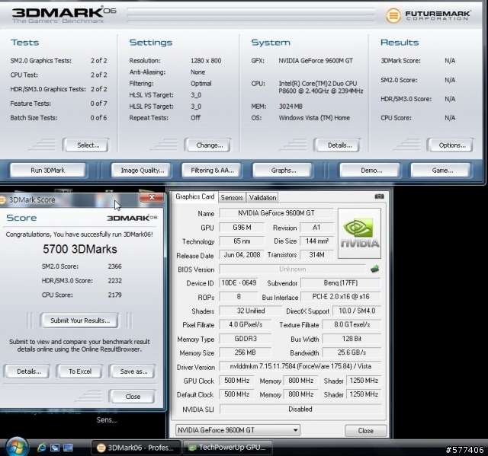488x456 pixels.
Task: Click the NVIDIA logo in GPU-Z
Action: 359,233
